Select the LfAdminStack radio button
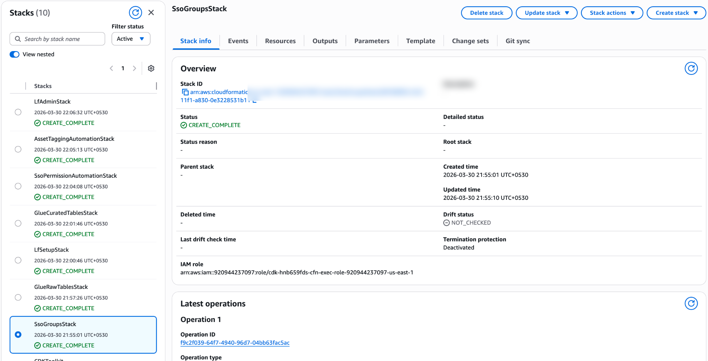This screenshot has width=708, height=361. click(x=18, y=112)
